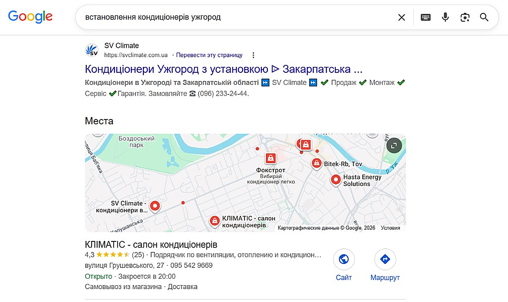The width and height of the screenshot is (508, 302).
Task: Click the svclimate.com.ua URL text
Action: coord(136,55)
